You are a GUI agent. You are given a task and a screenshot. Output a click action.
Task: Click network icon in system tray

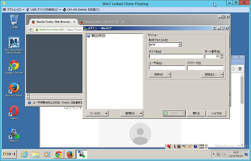click(219, 154)
